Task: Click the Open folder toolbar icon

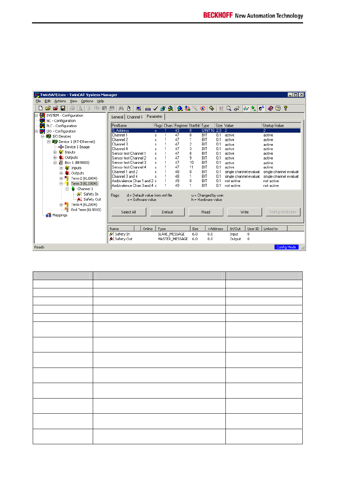Action: click(x=48, y=108)
